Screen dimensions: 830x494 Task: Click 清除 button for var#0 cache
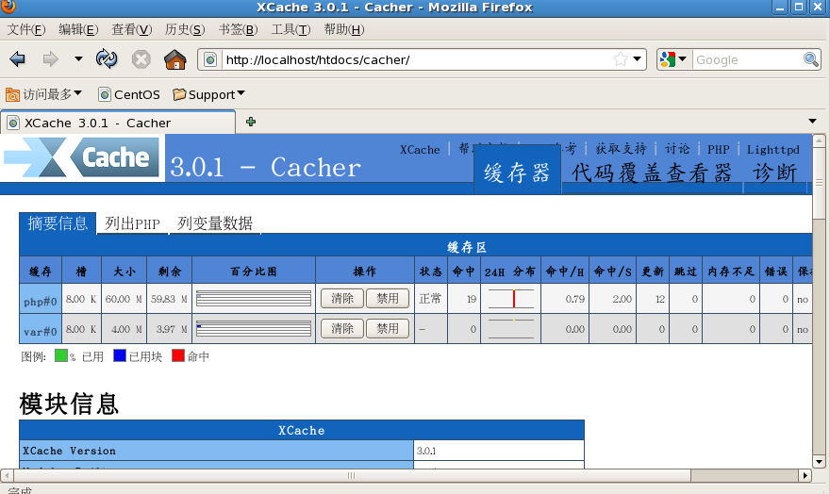(x=342, y=328)
